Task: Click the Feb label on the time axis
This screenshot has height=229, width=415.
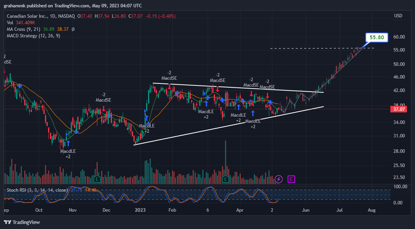Action: click(172, 210)
